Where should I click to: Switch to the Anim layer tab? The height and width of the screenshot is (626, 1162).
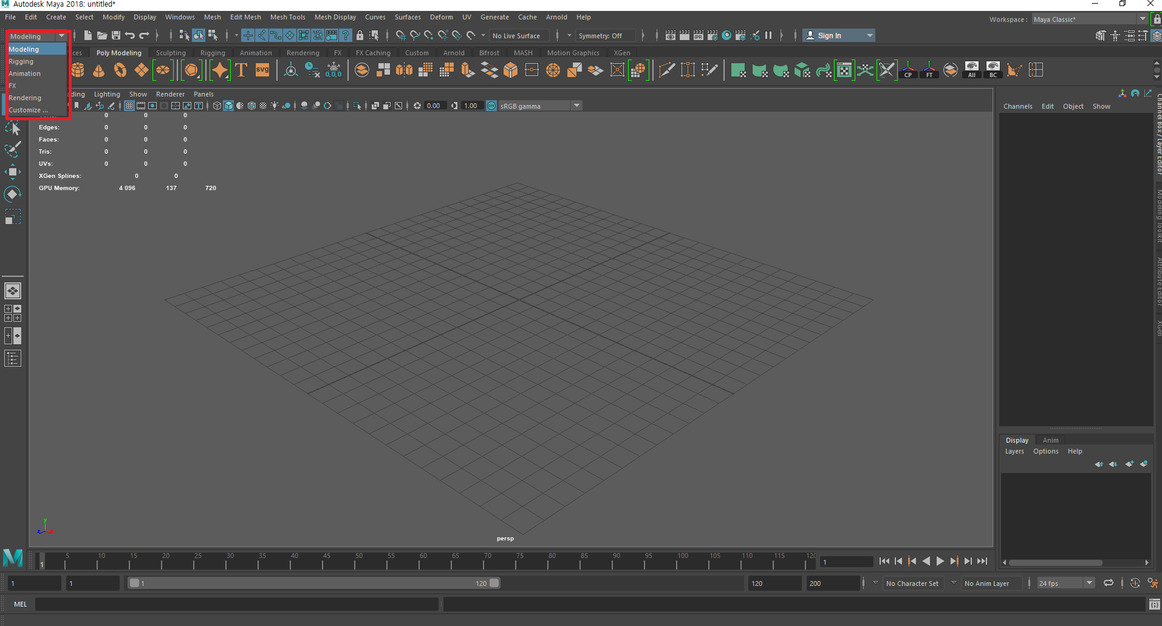click(1050, 440)
